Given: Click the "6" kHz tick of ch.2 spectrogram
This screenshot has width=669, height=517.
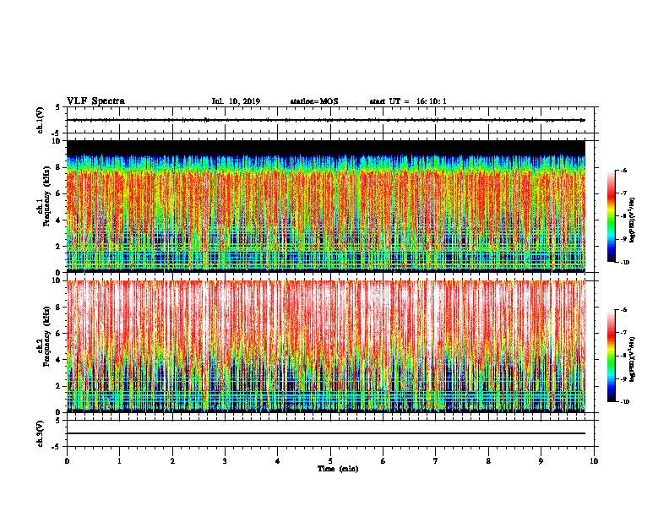Looking at the screenshot, I should [x=59, y=334].
